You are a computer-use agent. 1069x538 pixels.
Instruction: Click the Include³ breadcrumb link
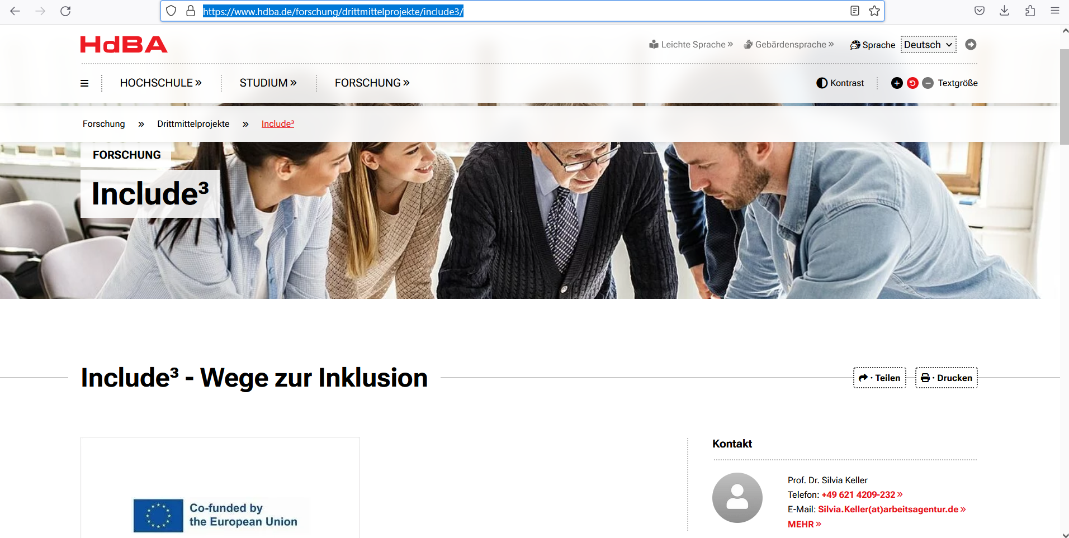(278, 124)
